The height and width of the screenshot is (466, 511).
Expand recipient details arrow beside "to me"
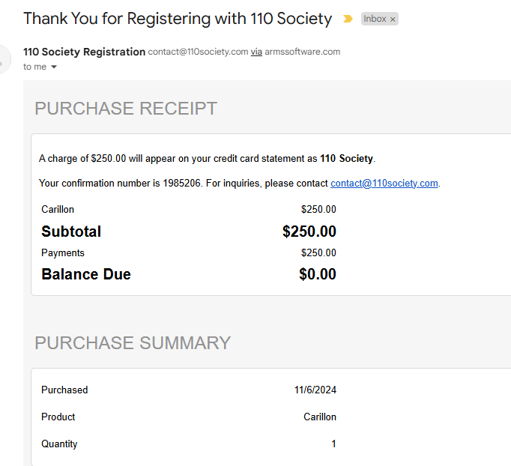(x=54, y=67)
